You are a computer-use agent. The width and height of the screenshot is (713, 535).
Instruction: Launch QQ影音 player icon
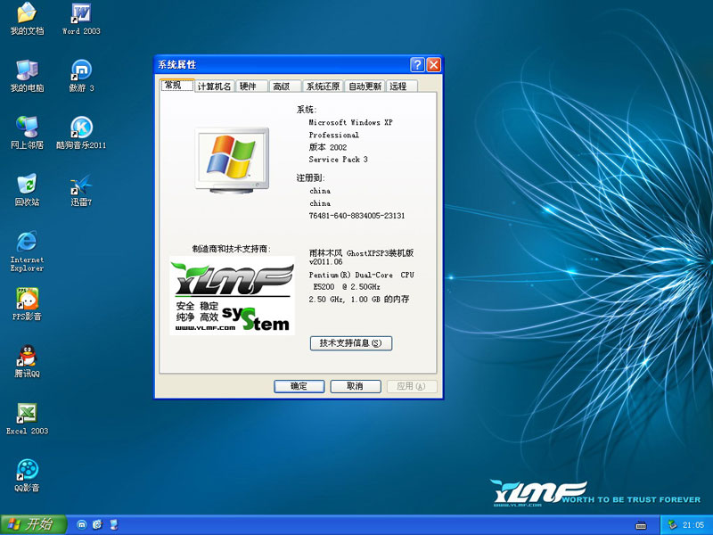point(27,470)
